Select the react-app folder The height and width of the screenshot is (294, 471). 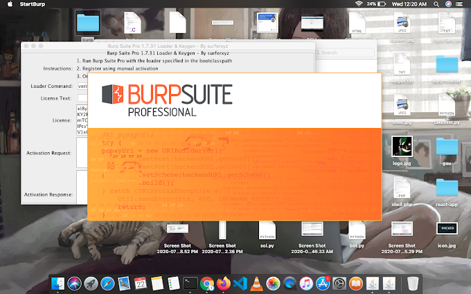[447, 187]
